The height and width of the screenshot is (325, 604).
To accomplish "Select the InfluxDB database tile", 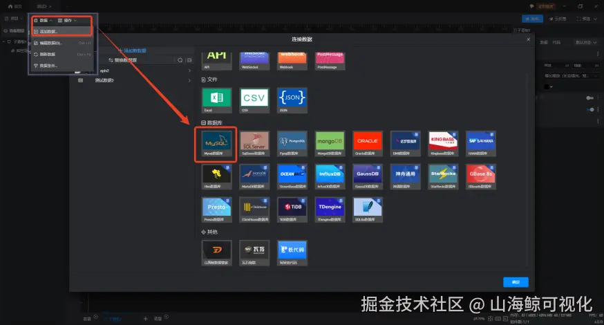I will [330, 177].
